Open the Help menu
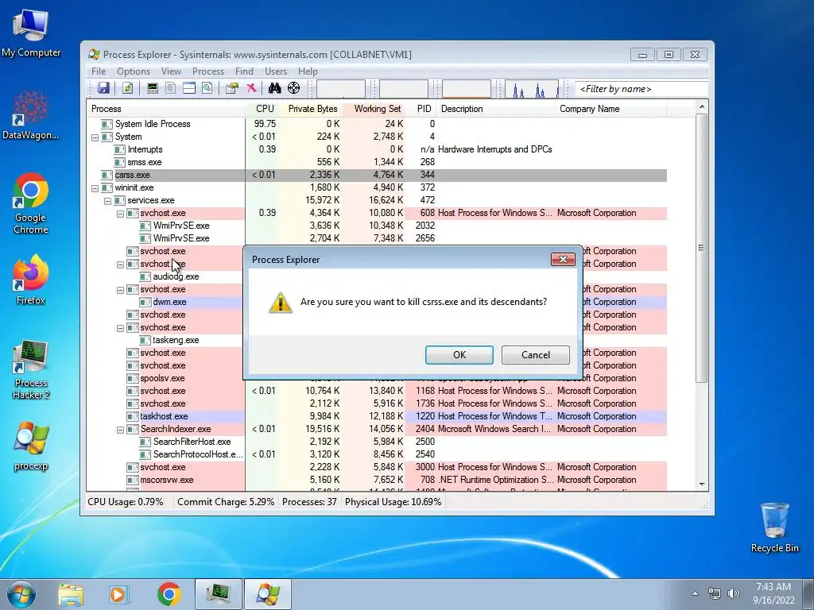Viewport: 814px width, 610px height. click(x=308, y=71)
